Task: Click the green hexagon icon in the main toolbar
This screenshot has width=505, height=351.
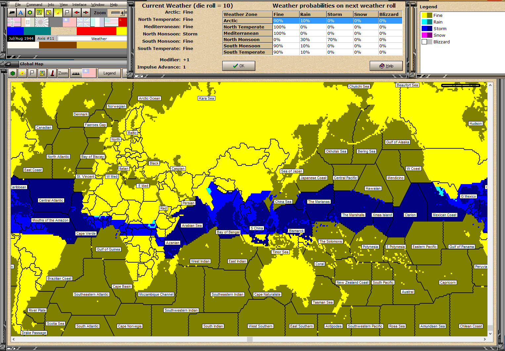Action: point(30,13)
